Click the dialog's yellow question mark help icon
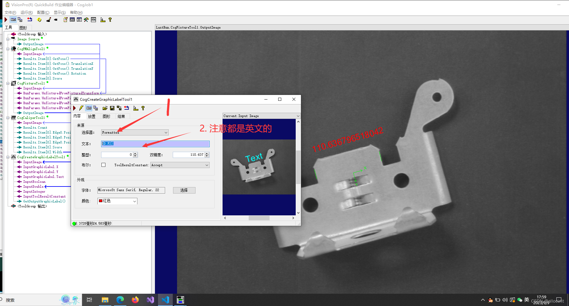Screen dimensions: 569x306 [143, 108]
